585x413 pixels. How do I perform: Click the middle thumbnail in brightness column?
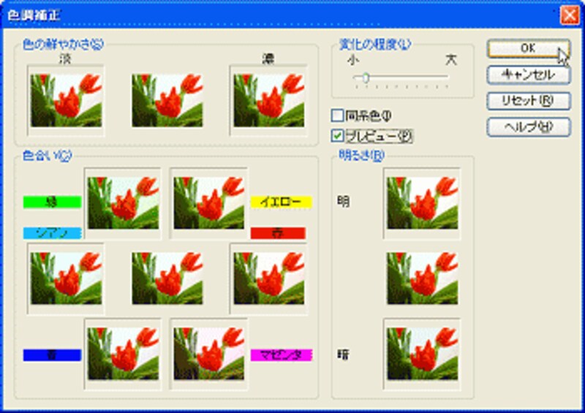(x=423, y=279)
